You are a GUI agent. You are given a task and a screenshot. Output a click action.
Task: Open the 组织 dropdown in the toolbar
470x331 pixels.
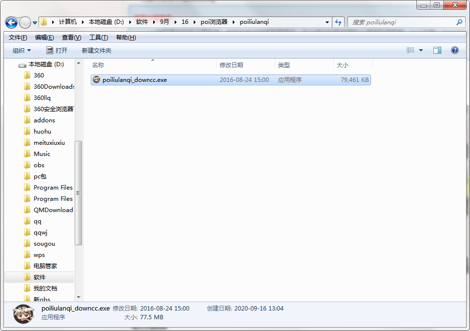pyautogui.click(x=21, y=50)
